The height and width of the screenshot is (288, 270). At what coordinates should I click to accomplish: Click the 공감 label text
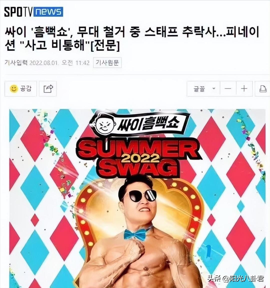coord(26,89)
